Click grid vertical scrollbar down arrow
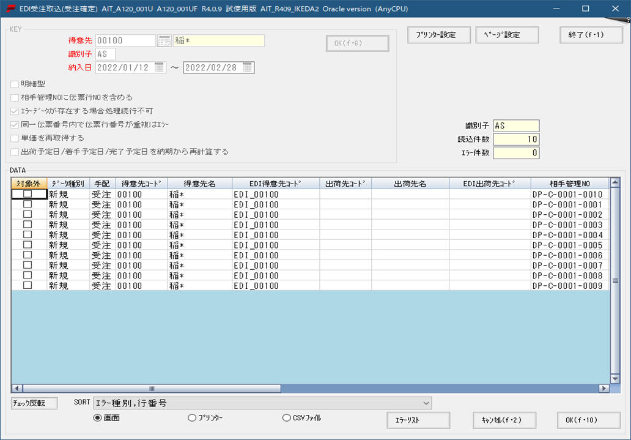Image resolution: width=631 pixels, height=440 pixels. click(615, 379)
